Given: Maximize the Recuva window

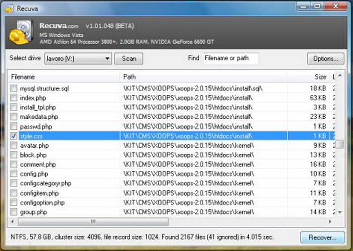Looking at the screenshot, I should tap(317, 6).
